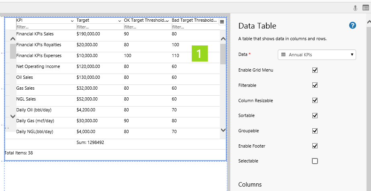Click the OK Target Threshold column header
371x191 pixels.
pos(145,20)
